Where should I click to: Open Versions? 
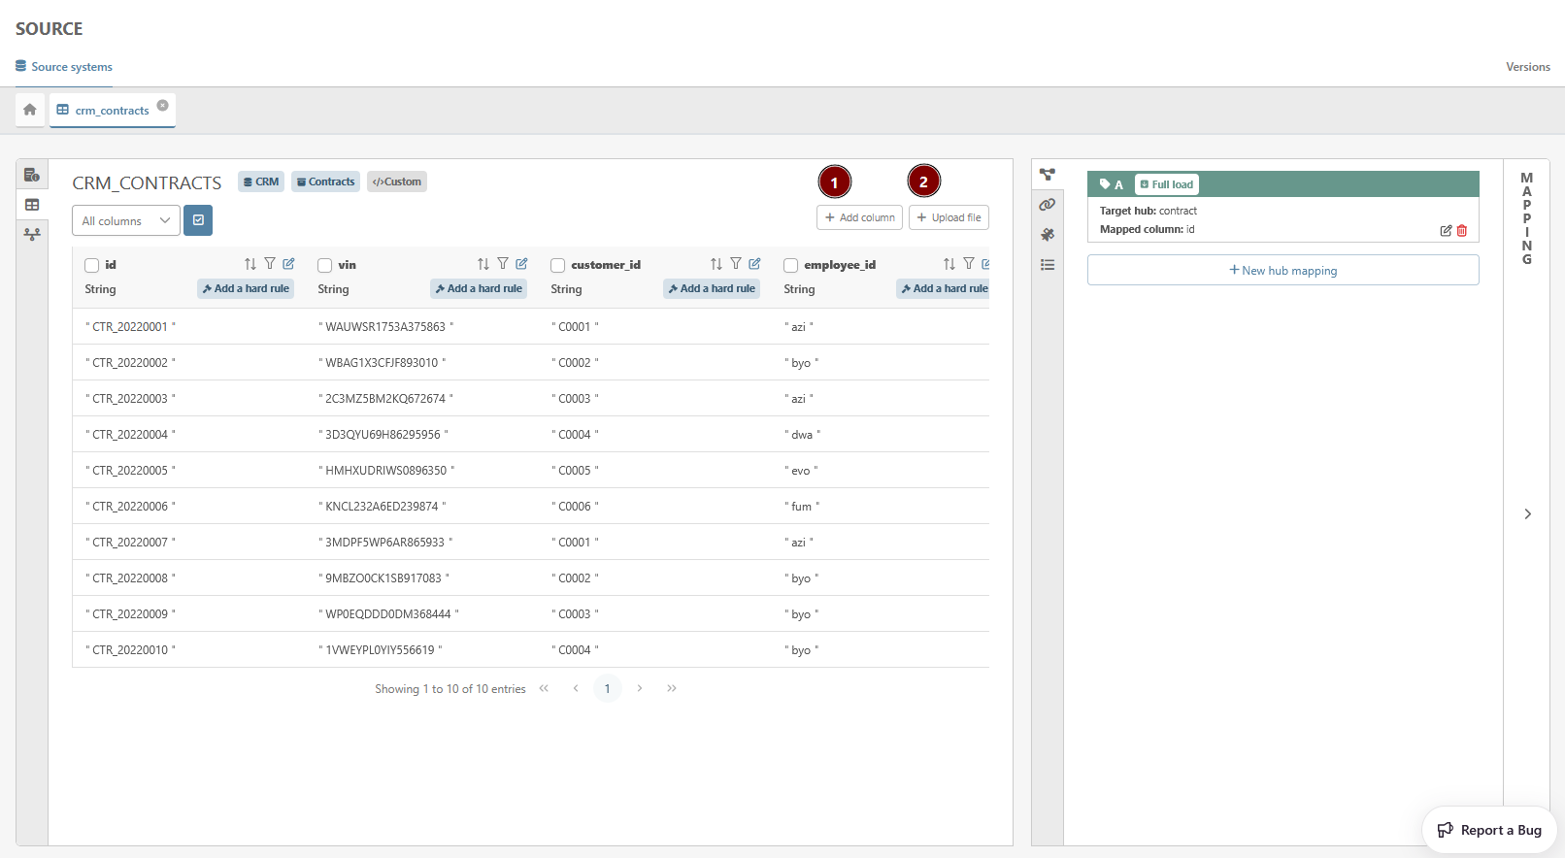[1527, 67]
